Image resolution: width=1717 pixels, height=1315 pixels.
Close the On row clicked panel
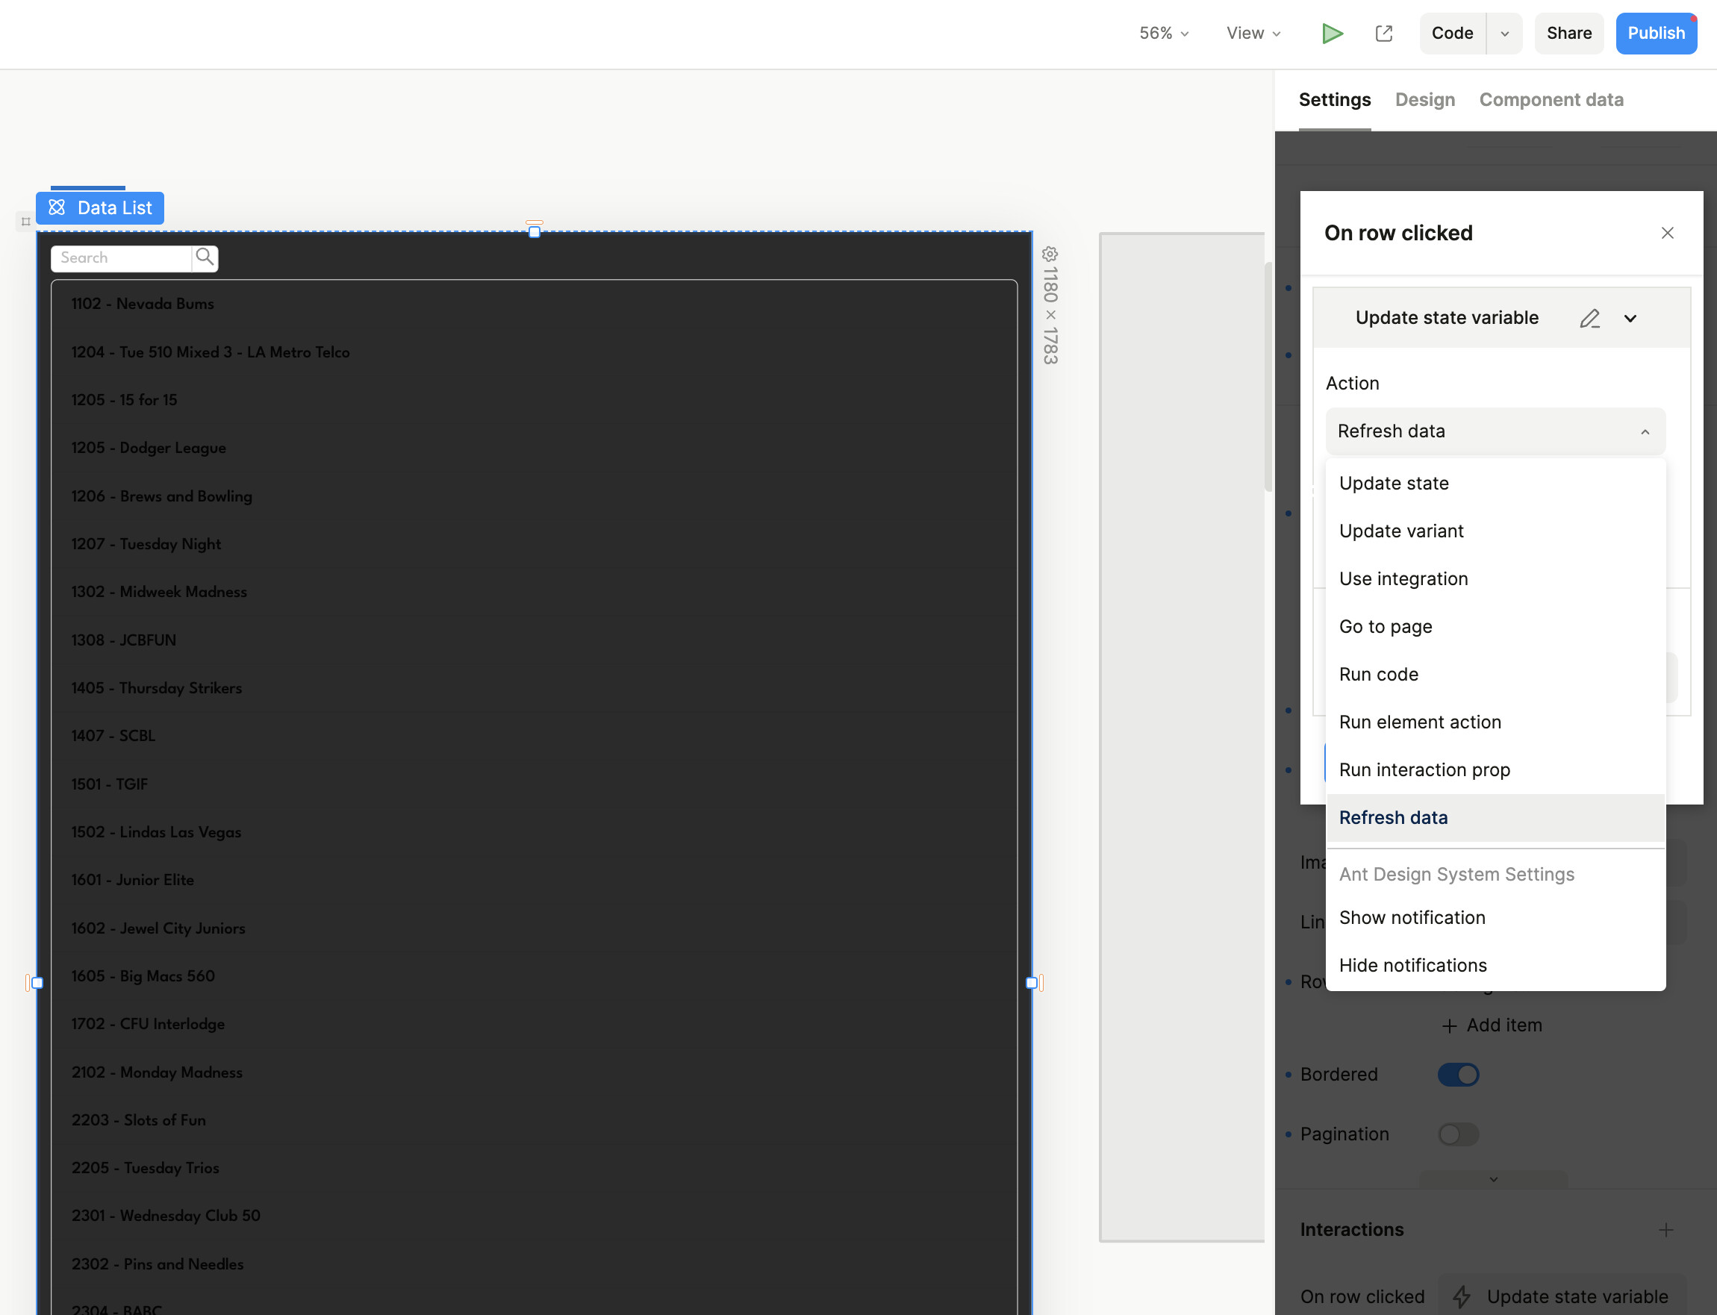(1667, 234)
